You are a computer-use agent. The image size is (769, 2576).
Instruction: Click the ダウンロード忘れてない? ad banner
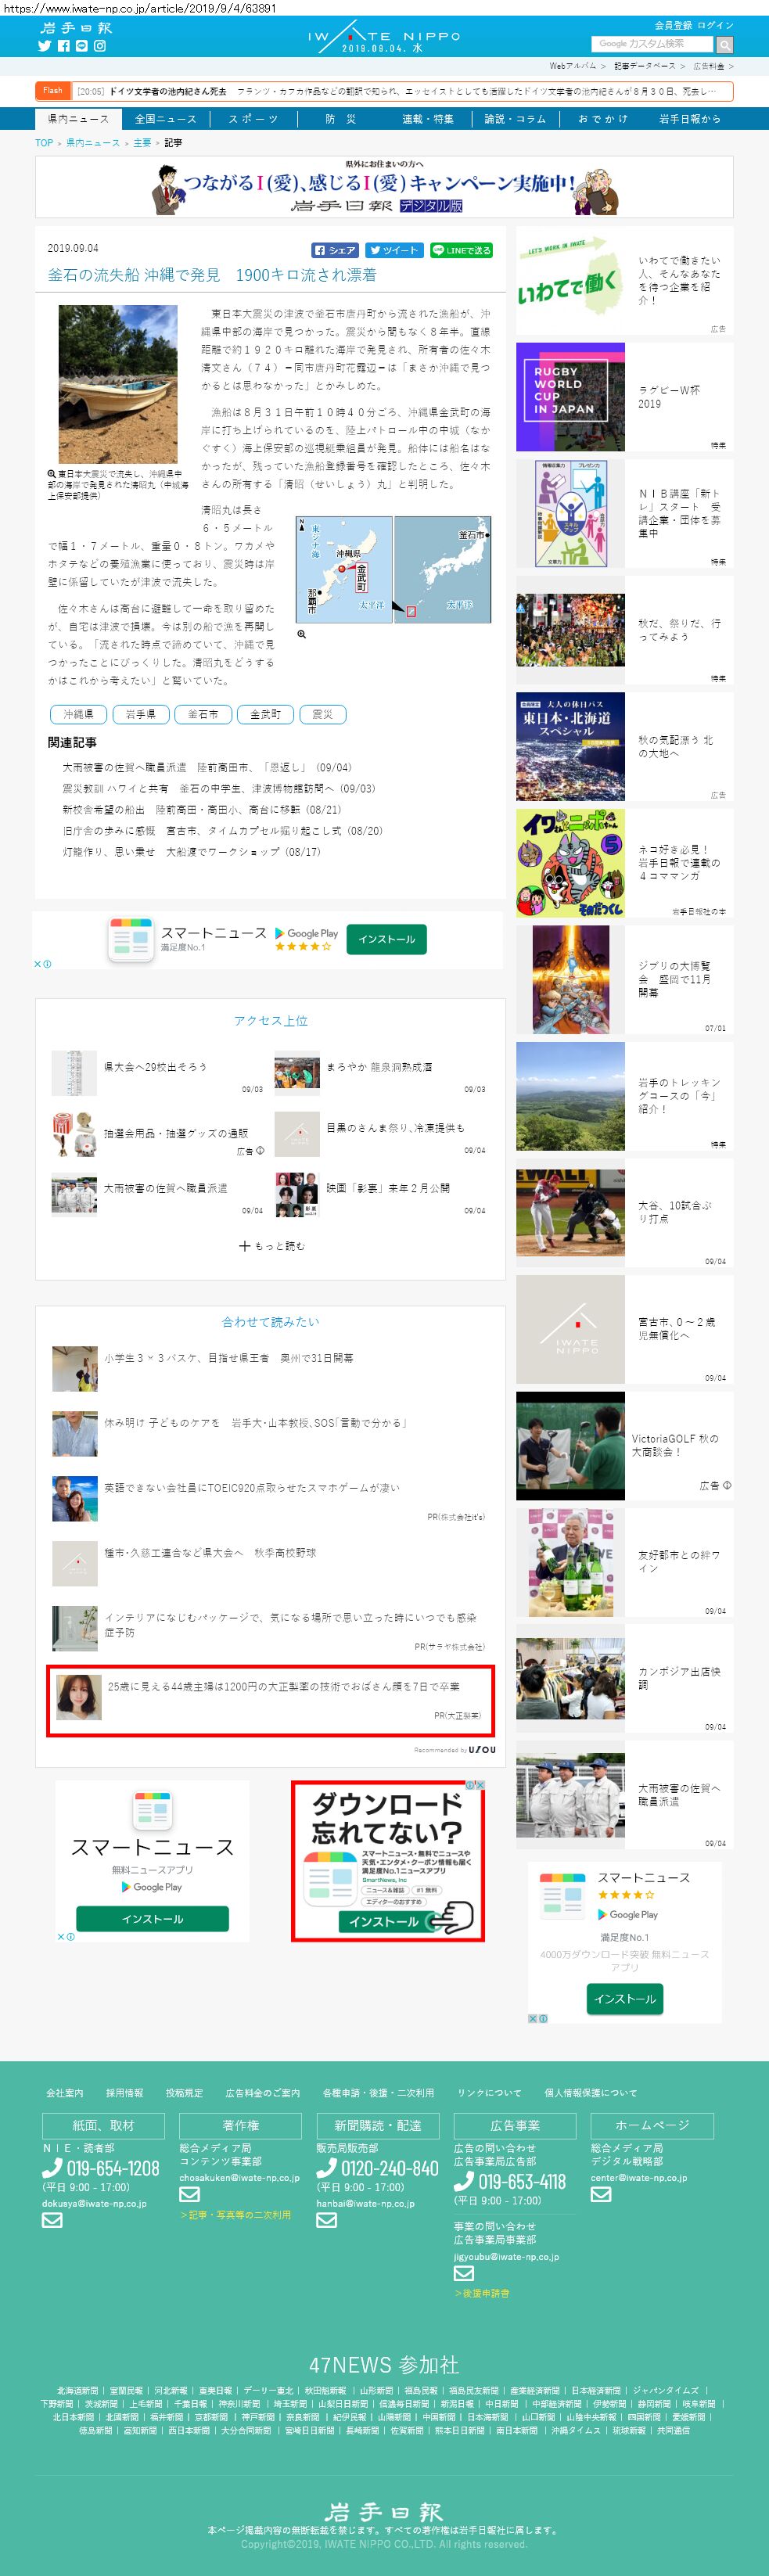[x=388, y=1861]
